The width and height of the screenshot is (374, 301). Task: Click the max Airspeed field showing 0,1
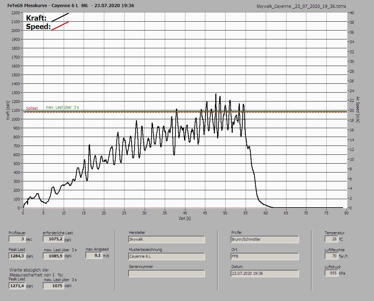point(94,255)
